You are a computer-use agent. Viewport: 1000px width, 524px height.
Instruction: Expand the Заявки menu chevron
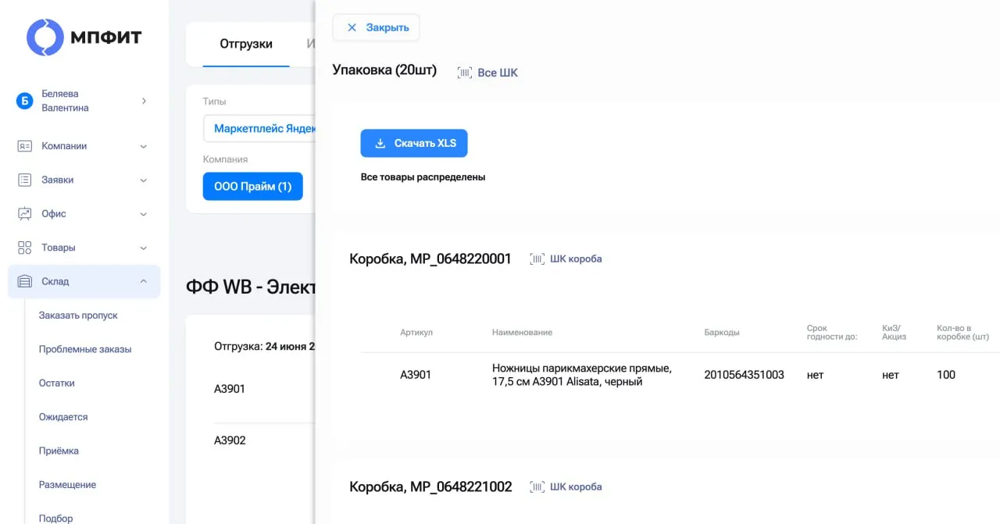(x=143, y=180)
